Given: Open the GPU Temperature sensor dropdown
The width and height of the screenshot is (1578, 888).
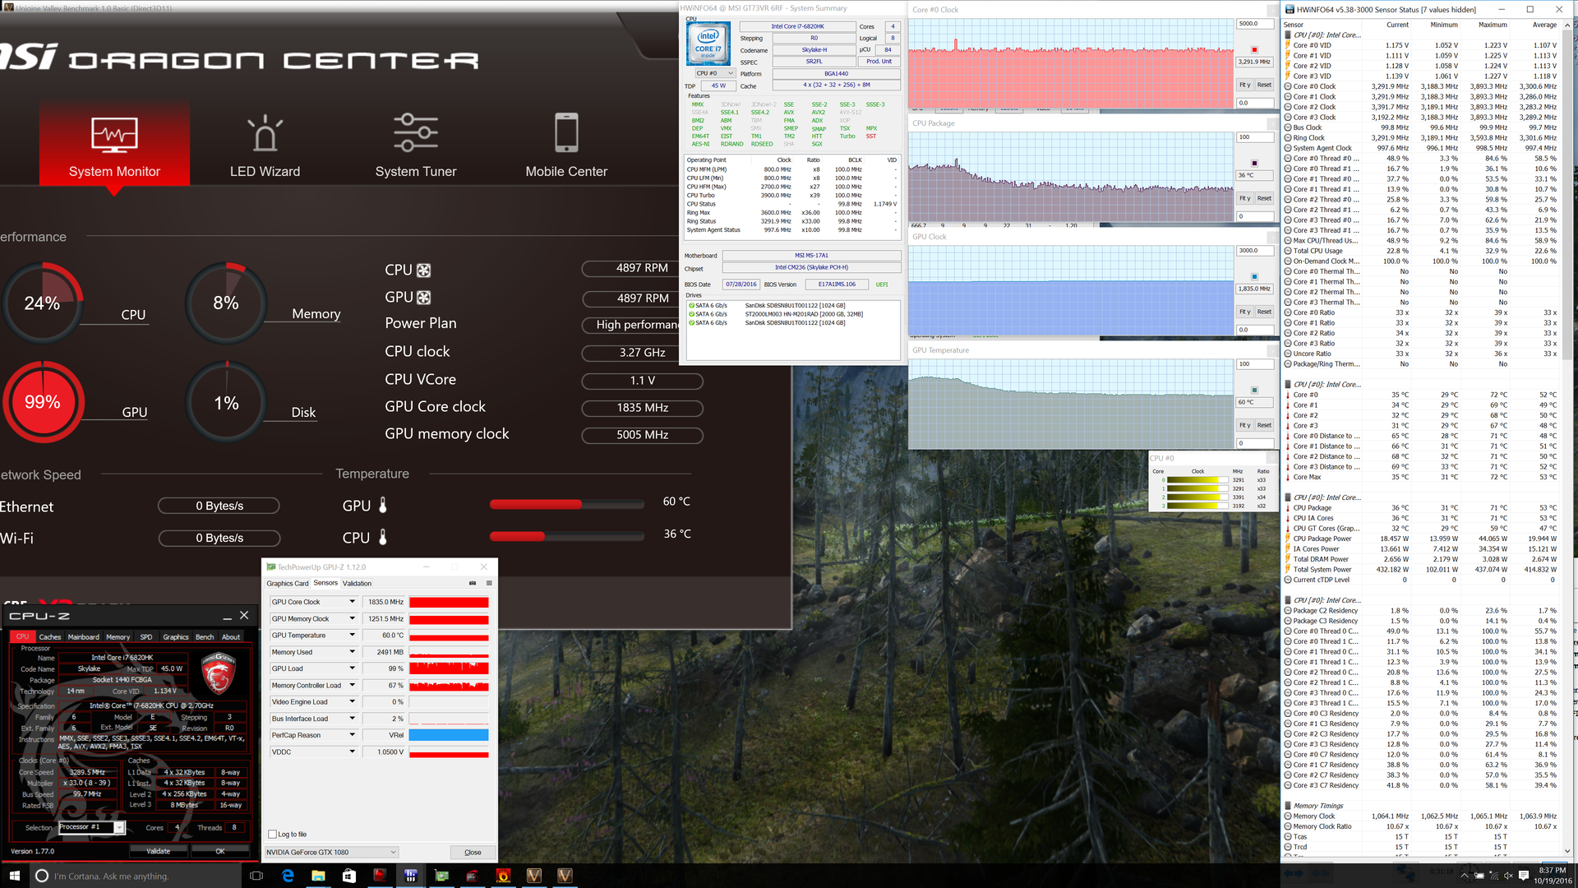Looking at the screenshot, I should coord(352,635).
